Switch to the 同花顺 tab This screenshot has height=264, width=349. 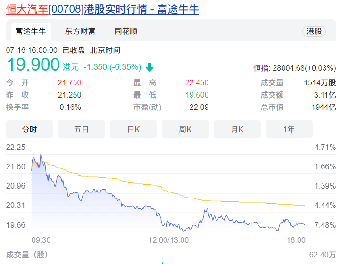click(126, 32)
